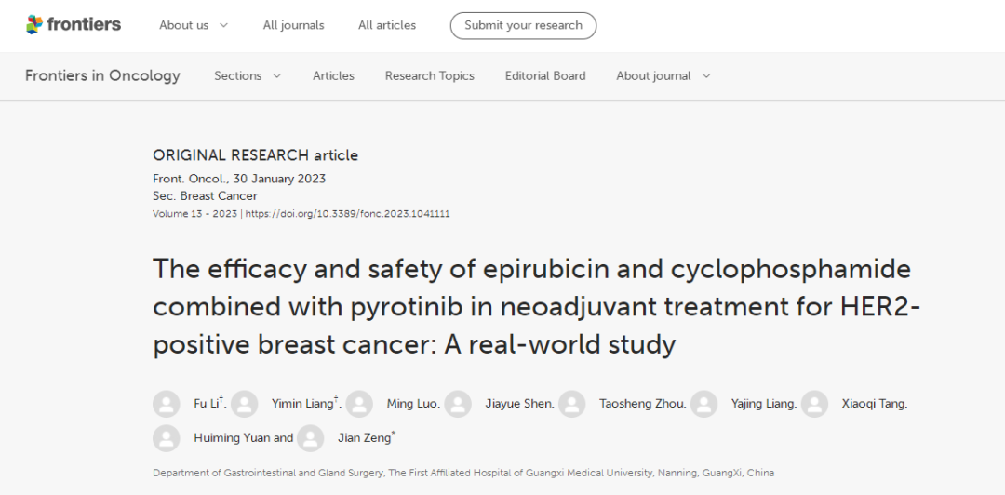
Task: Follow the article DOI link
Action: tap(347, 214)
